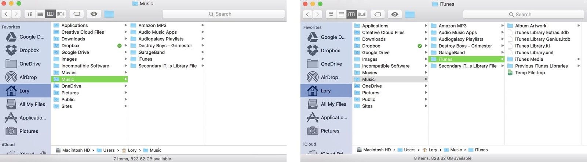
Task: Switch iTunes window to list view
Action: 341,14
